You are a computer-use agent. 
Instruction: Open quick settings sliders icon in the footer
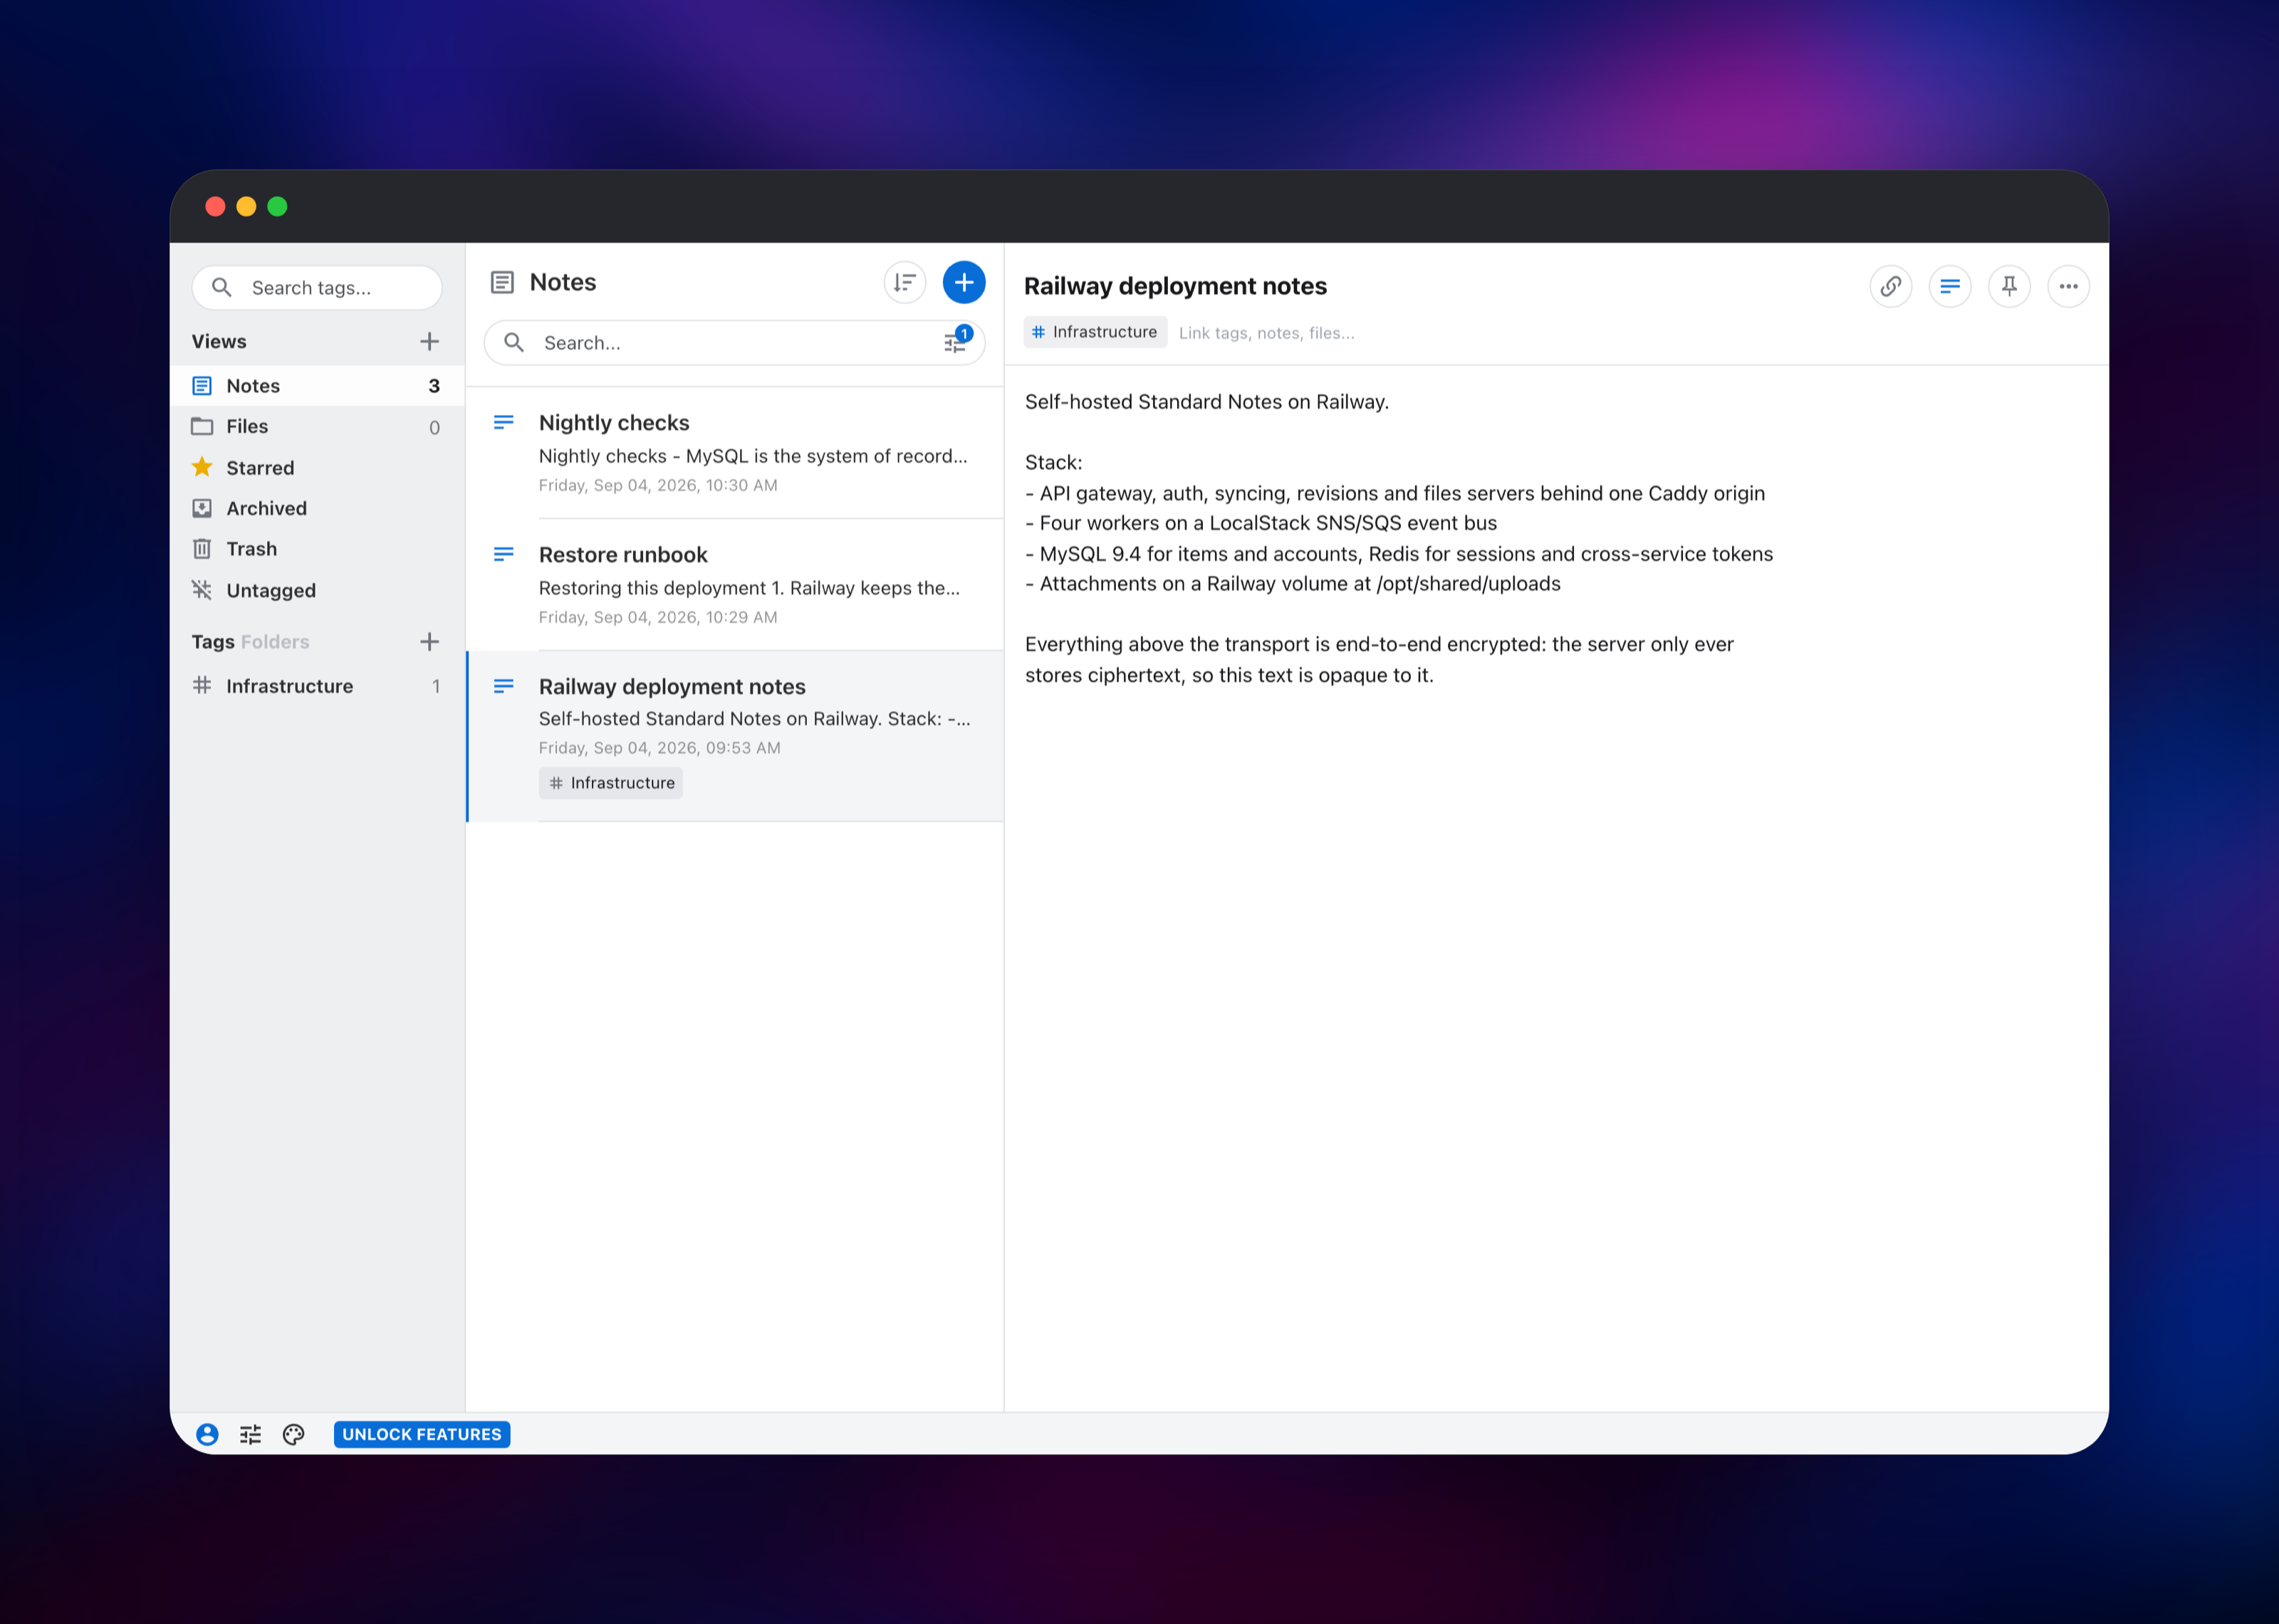250,1434
